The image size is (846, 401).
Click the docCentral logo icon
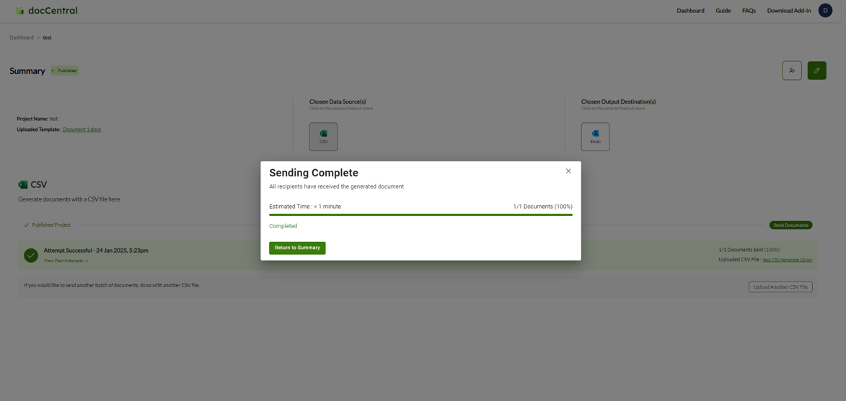(x=19, y=11)
